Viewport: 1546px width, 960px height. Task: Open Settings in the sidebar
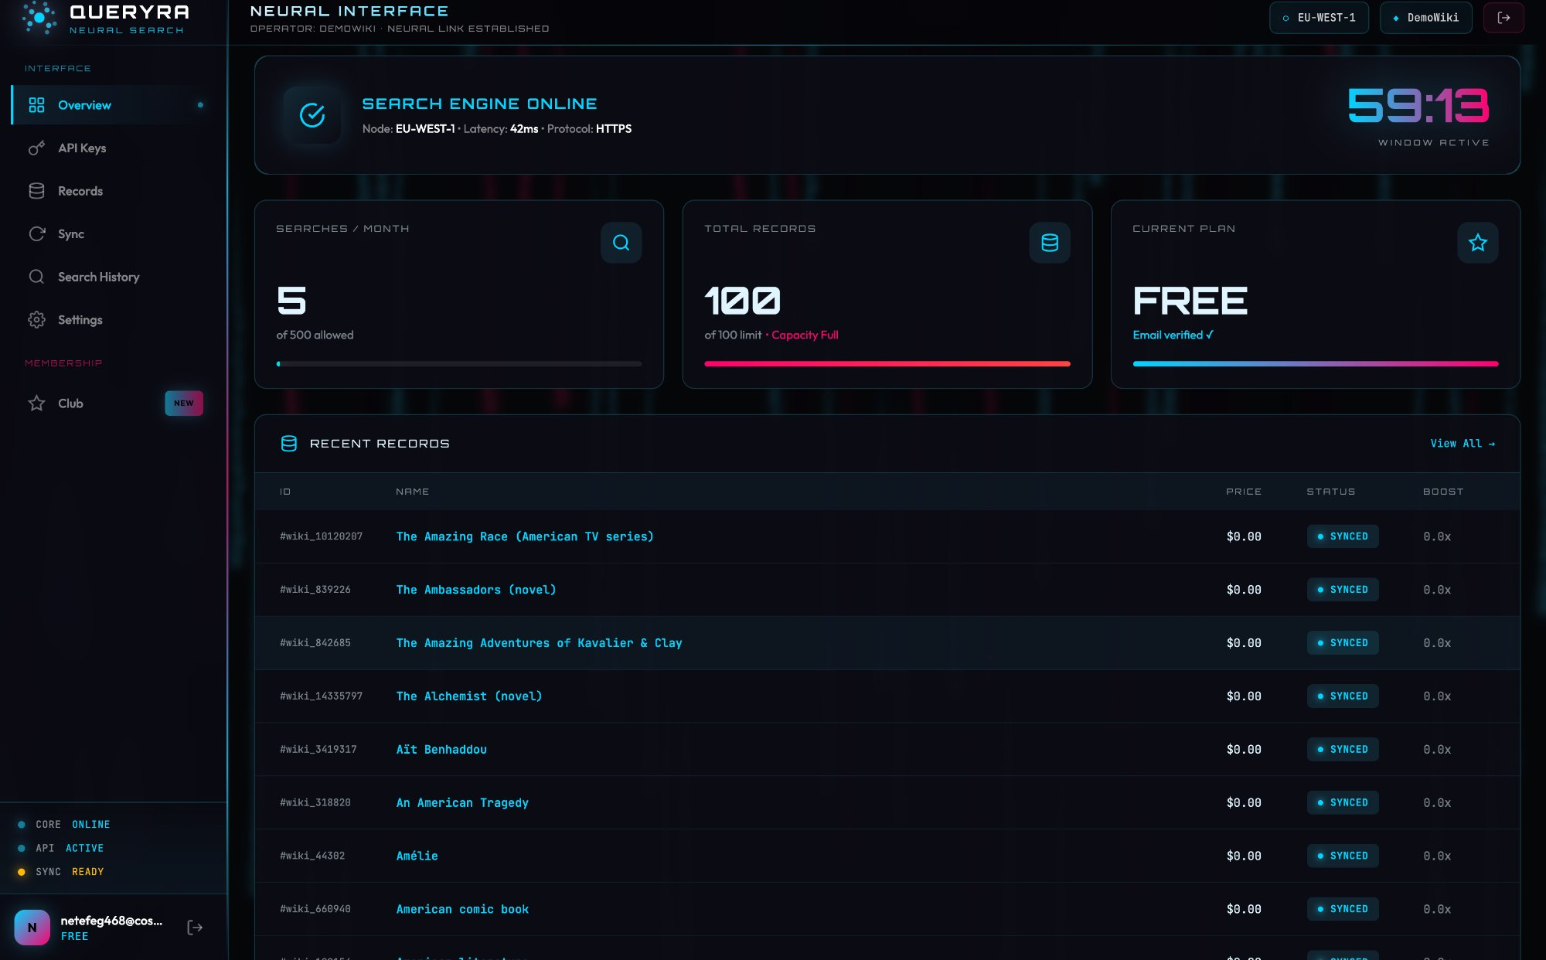point(80,320)
